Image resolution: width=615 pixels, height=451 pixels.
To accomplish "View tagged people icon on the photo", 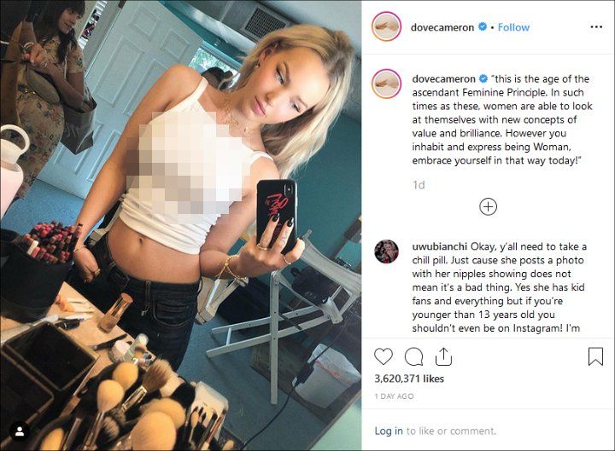I will 19,431.
